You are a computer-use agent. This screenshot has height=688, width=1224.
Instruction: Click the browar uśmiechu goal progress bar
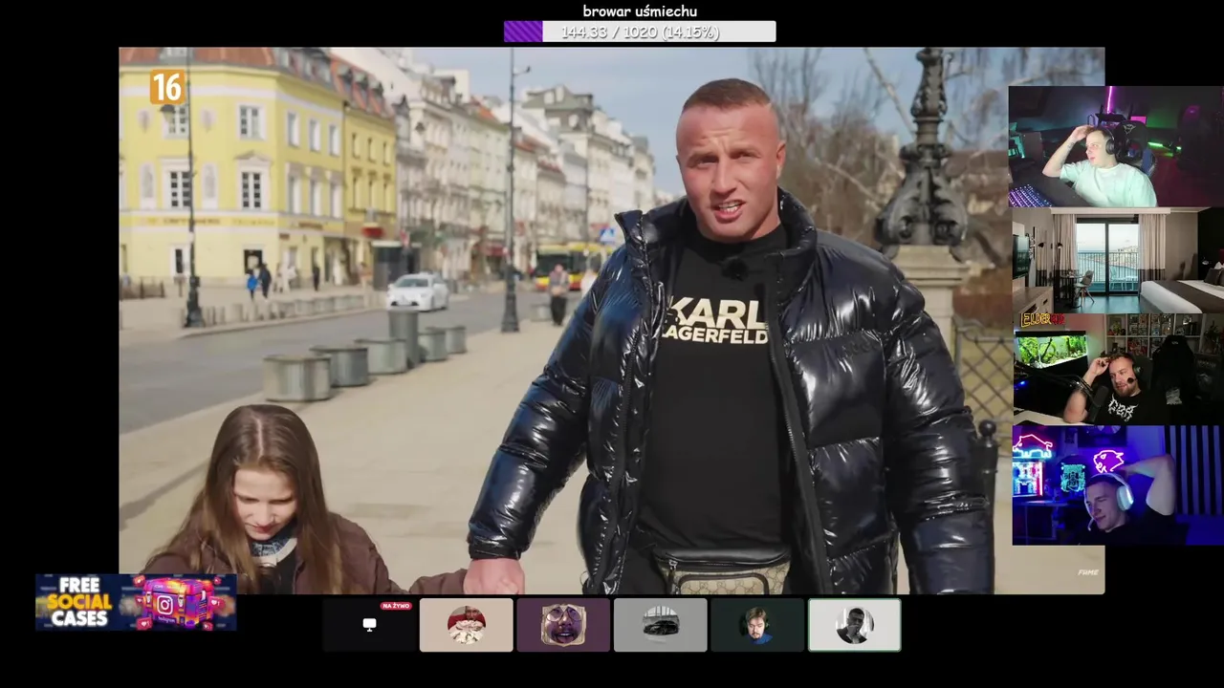640,32
